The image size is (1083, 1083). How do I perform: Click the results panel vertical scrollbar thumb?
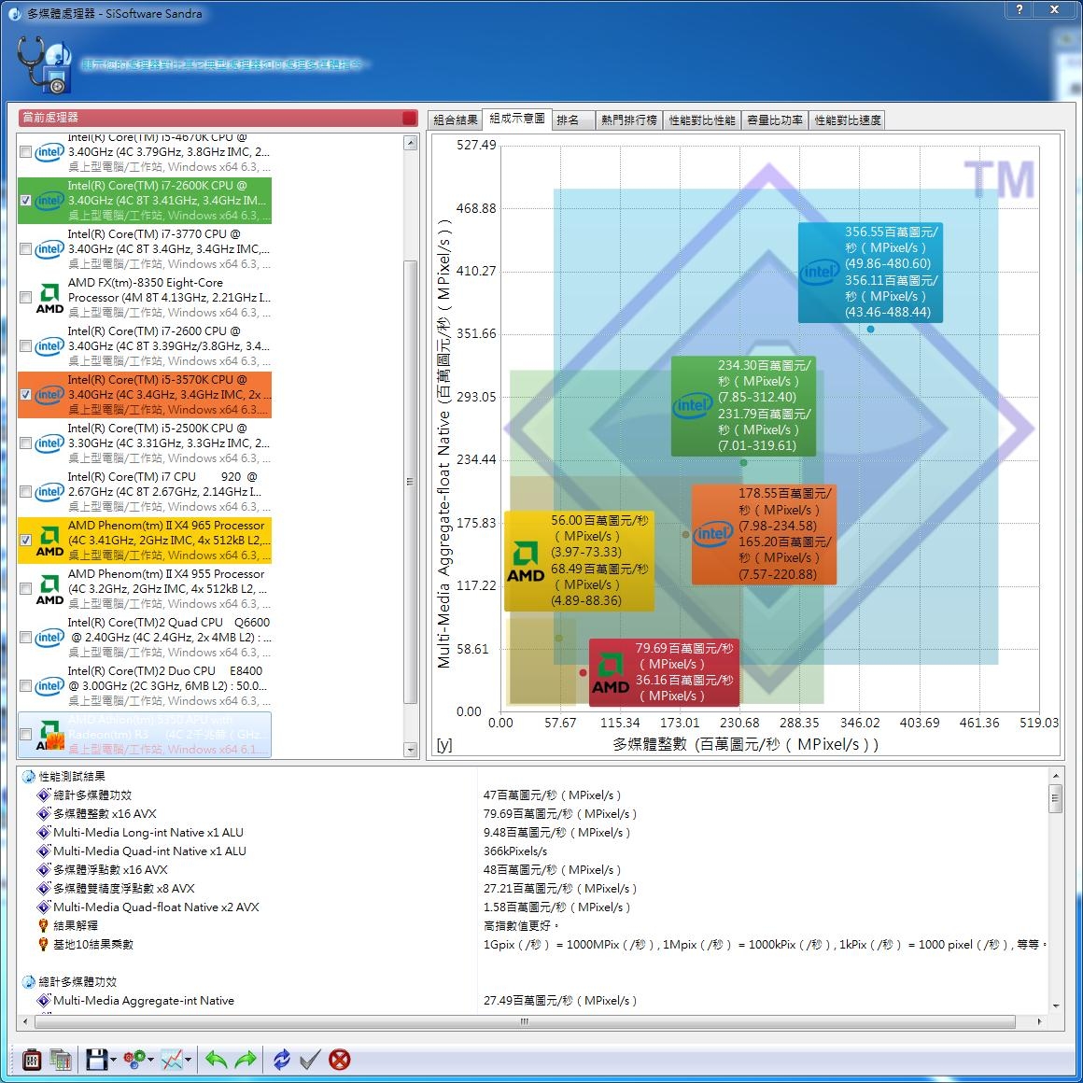tap(1055, 798)
